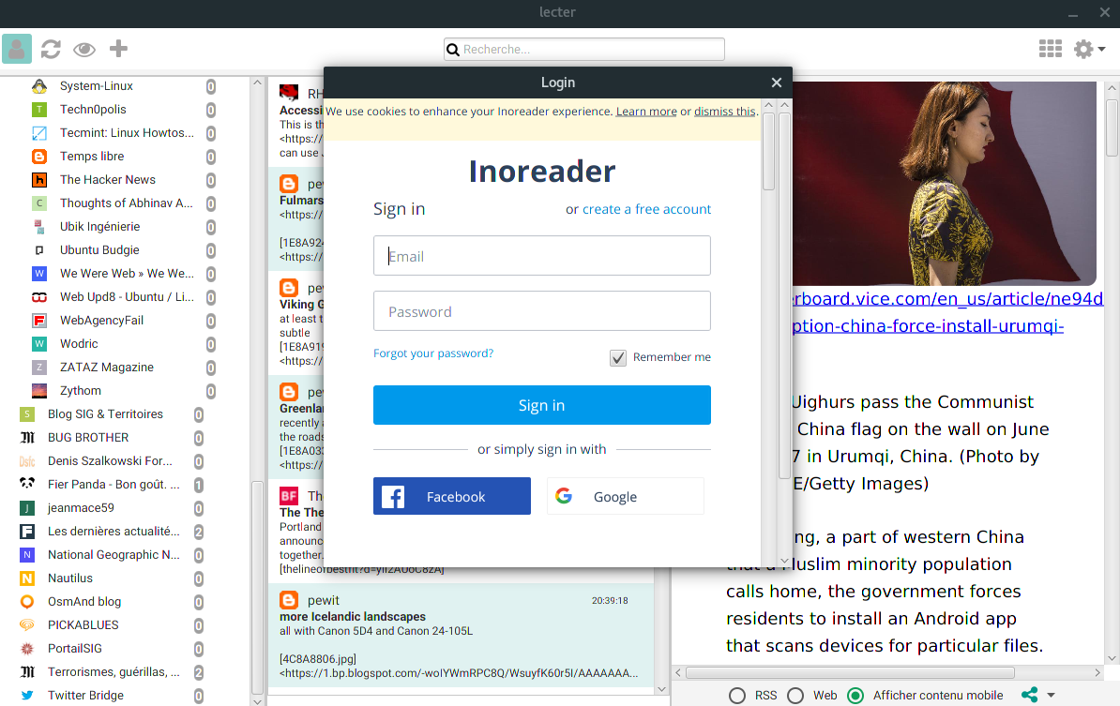The width and height of the screenshot is (1120, 706).
Task: Select Afficher contenu mobile radio button
Action: pos(855,696)
